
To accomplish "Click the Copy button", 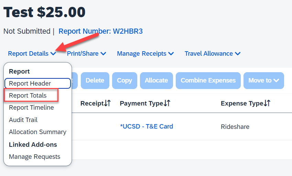I will [125, 80].
